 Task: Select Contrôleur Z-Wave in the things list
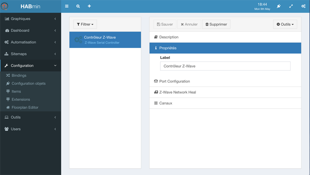pos(105,40)
